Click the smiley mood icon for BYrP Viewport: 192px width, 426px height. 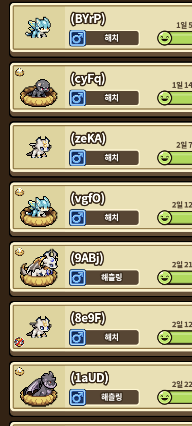[x=165, y=38]
